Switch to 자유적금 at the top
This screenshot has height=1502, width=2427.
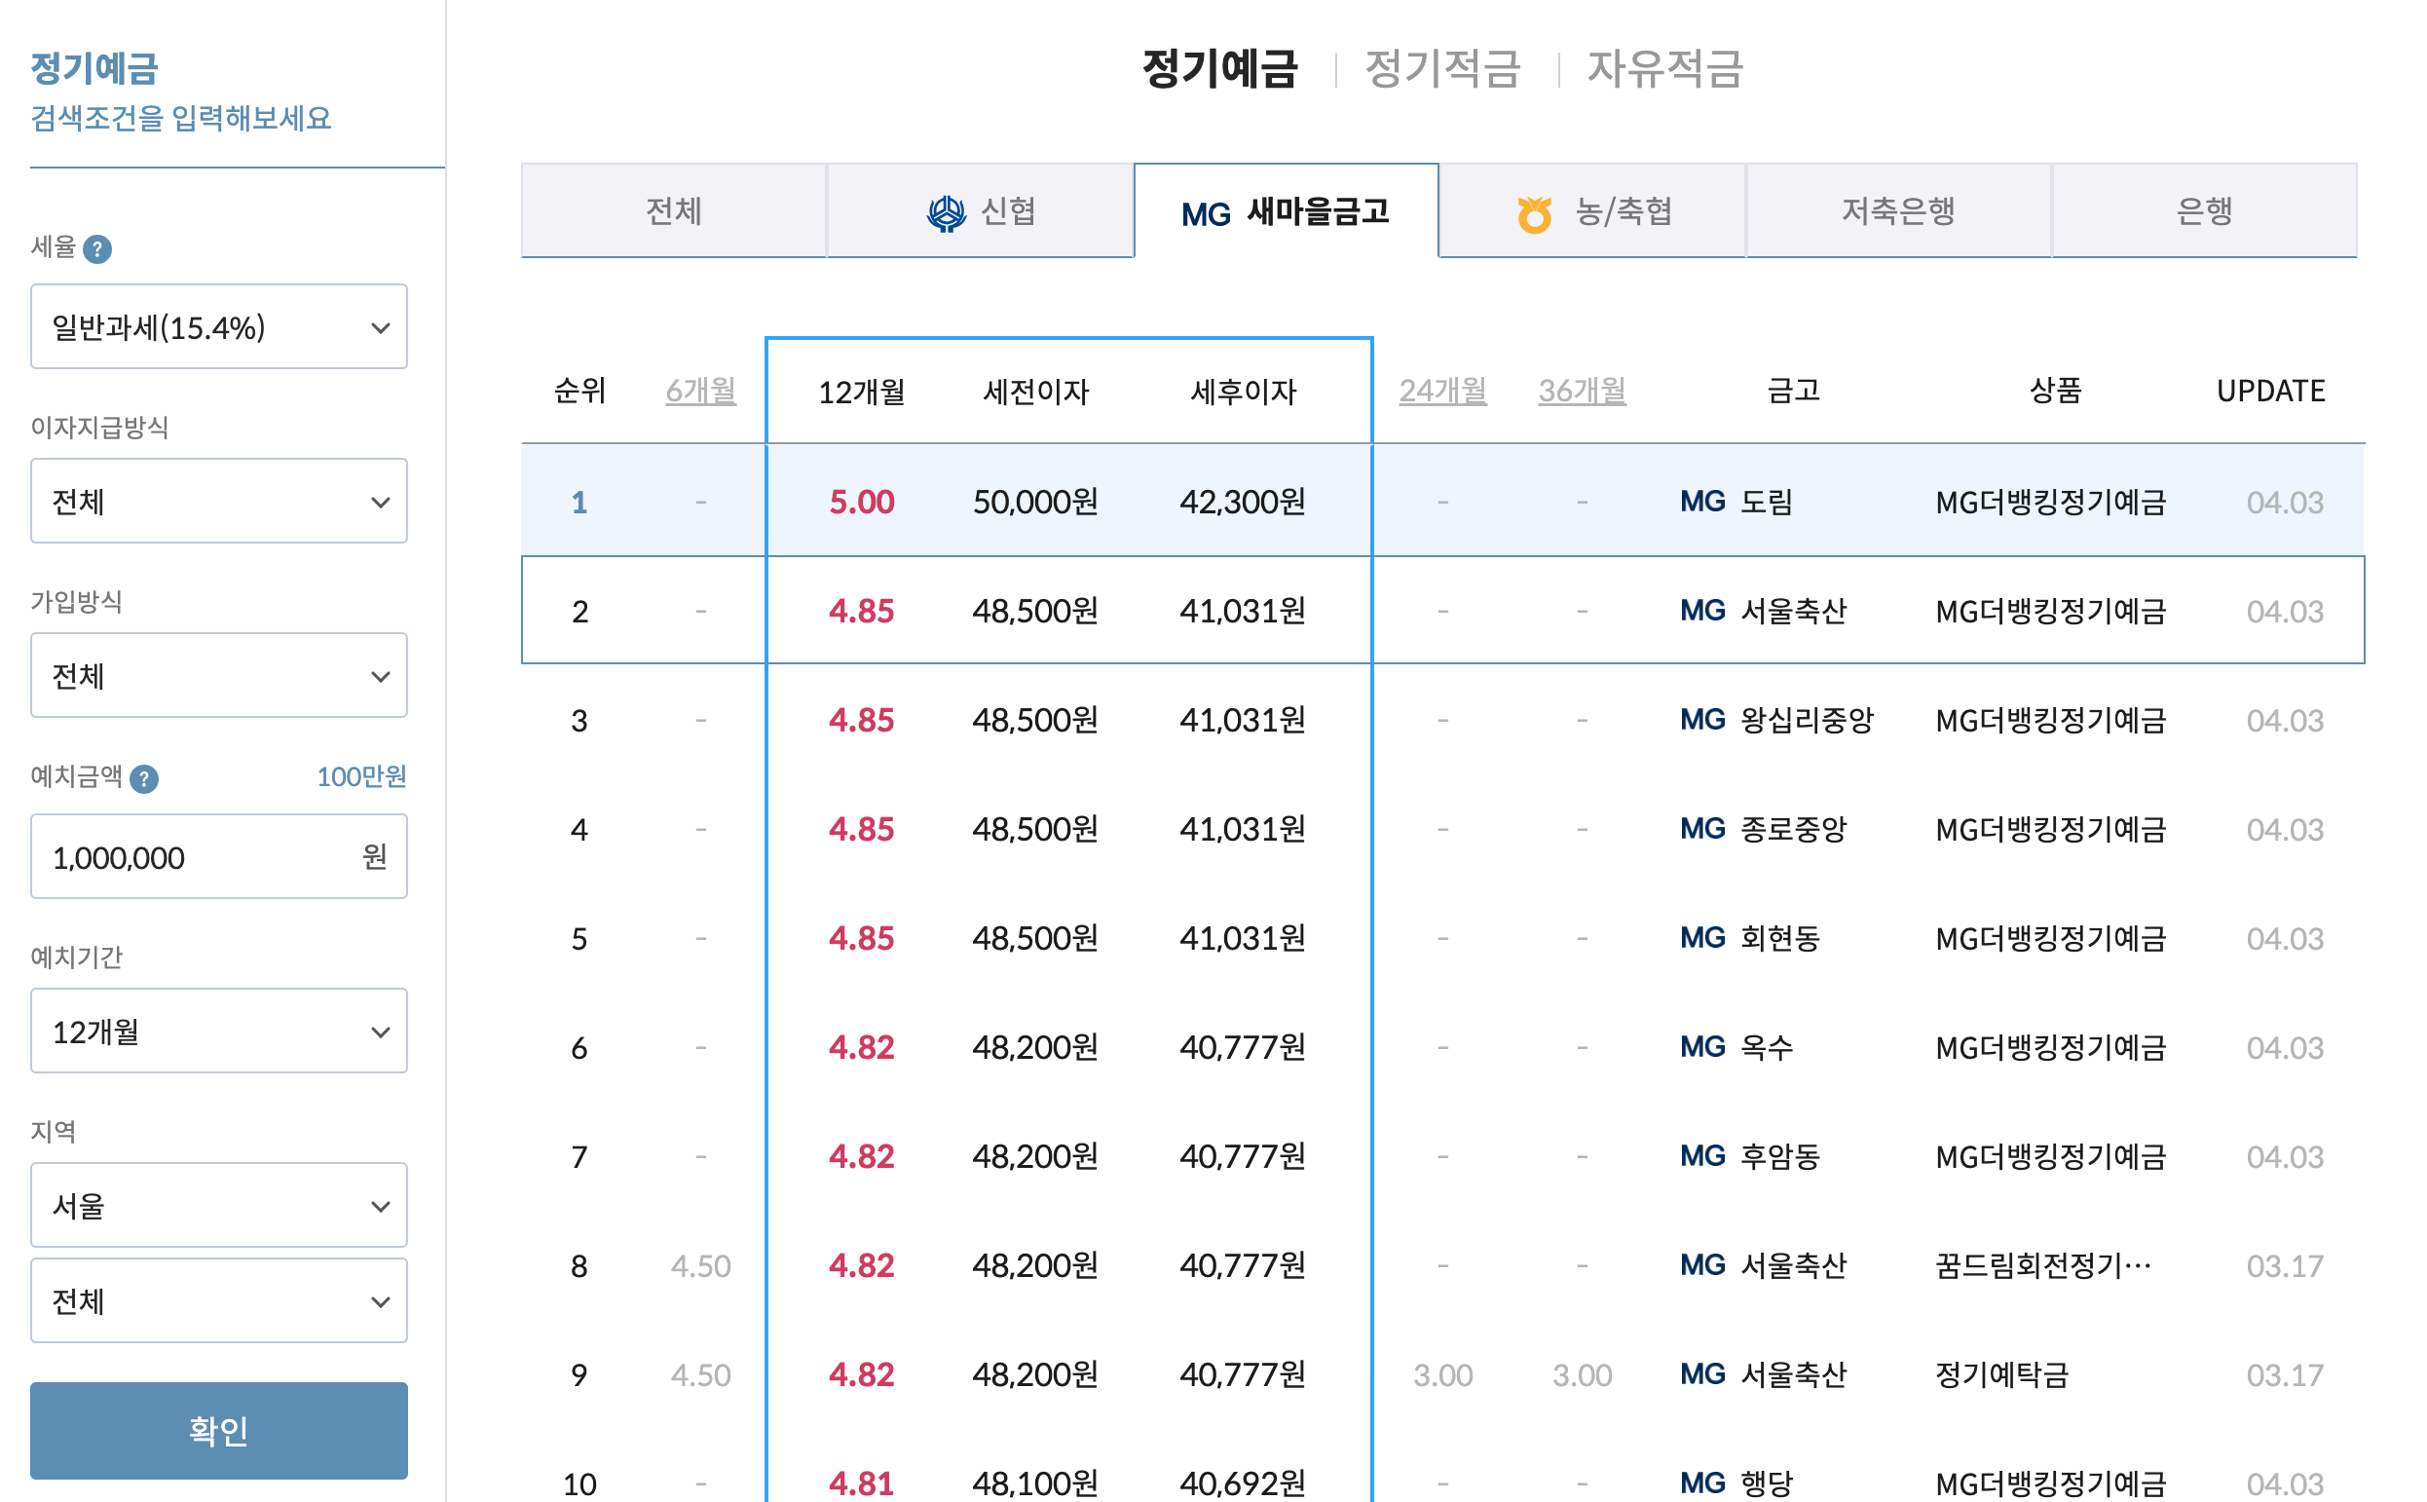click(1665, 68)
